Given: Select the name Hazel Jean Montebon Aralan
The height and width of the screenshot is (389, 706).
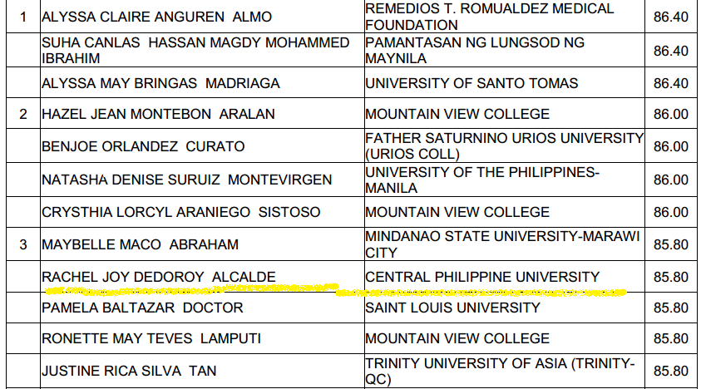Looking at the screenshot, I should click(x=158, y=114).
